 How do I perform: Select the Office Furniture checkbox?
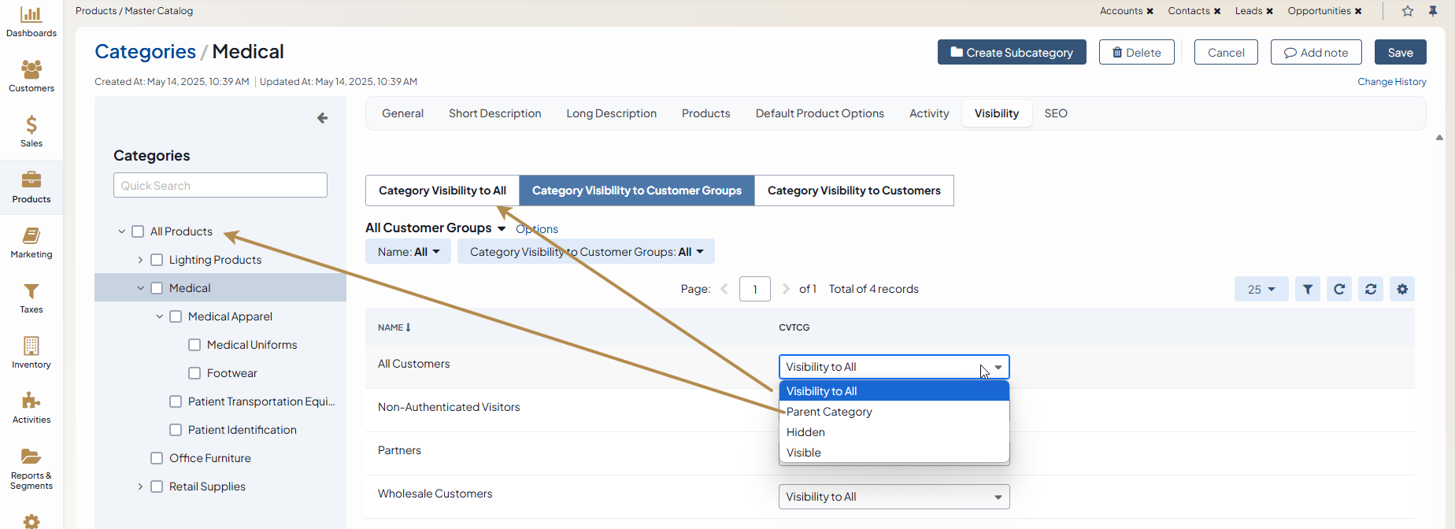(157, 458)
